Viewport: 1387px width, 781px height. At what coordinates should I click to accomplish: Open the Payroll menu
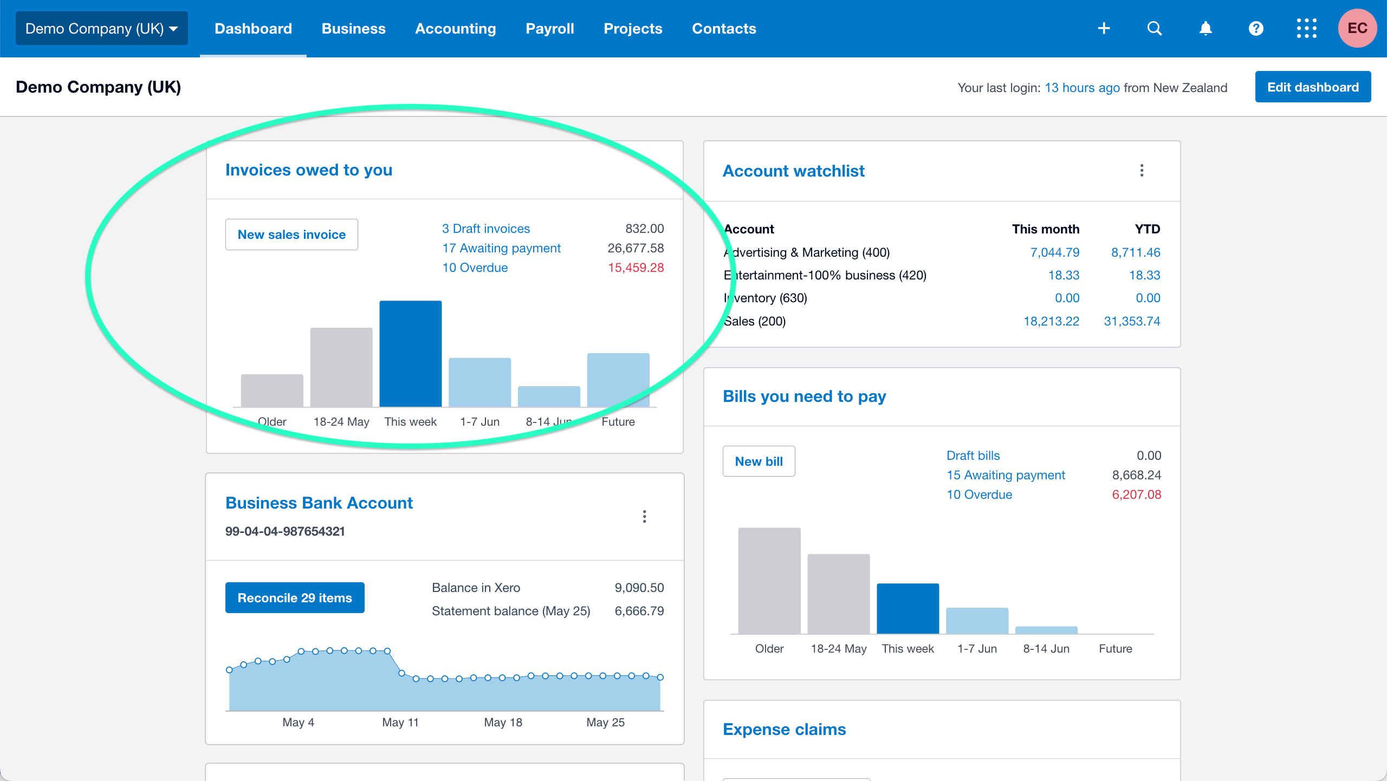click(x=549, y=28)
